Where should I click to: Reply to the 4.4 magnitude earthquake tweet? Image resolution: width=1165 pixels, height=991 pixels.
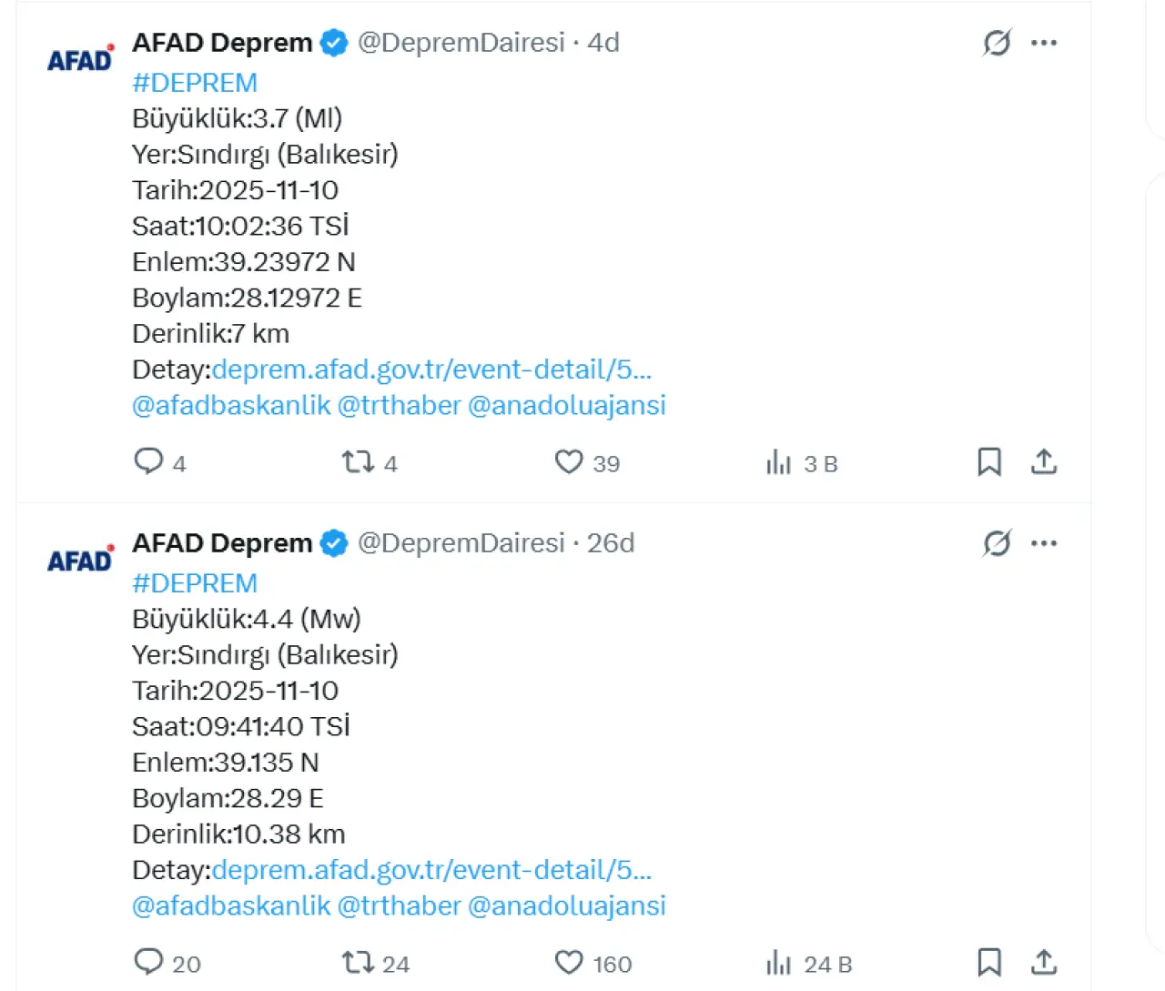point(148,962)
